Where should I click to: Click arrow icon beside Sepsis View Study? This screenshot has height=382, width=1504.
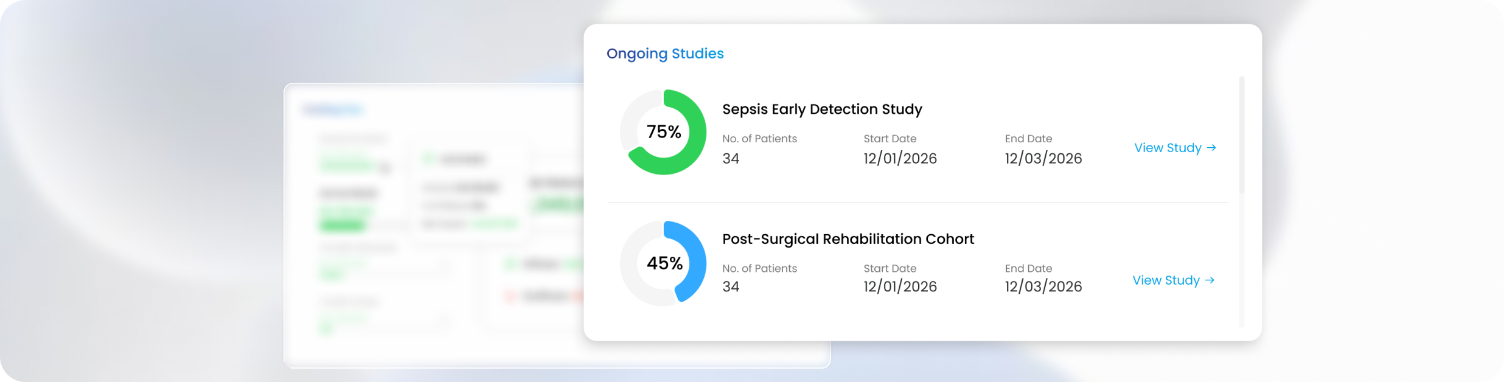tap(1211, 148)
